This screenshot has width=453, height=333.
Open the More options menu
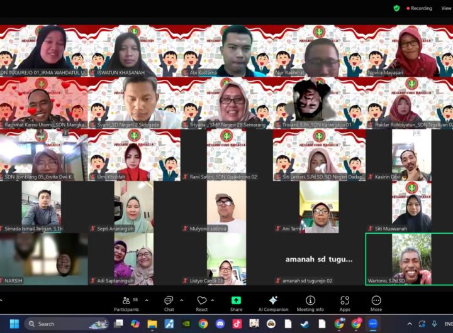coord(376,303)
